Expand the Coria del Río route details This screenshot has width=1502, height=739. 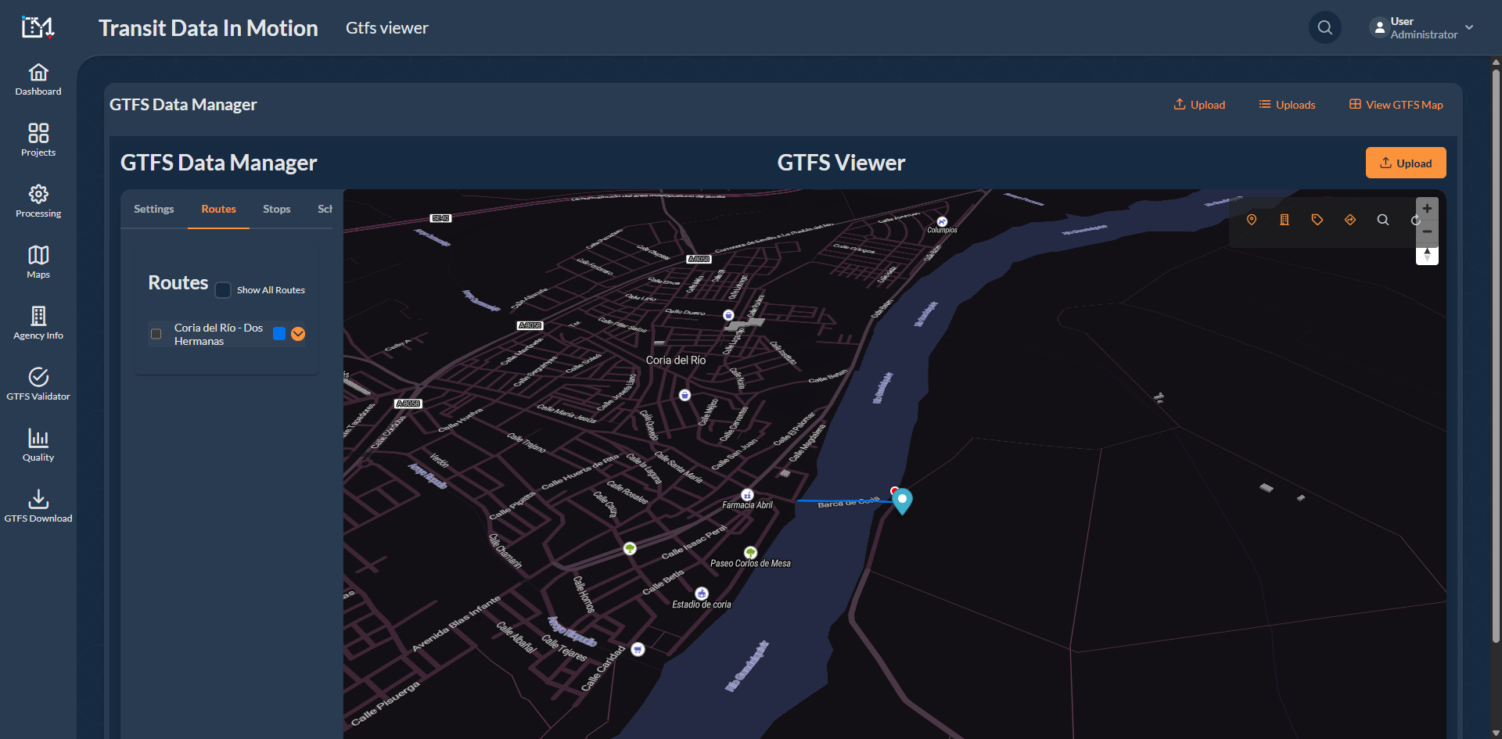tap(298, 334)
